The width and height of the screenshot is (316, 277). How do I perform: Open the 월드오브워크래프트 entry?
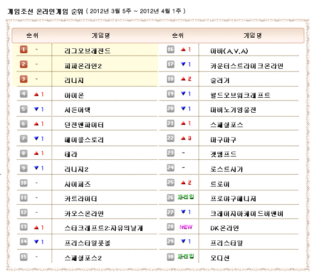(240, 95)
